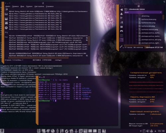Image resolution: width=166 pixels, height=133 pixels.
Task: Click the clapperboard video icon in taskbar
Action: click(71, 131)
